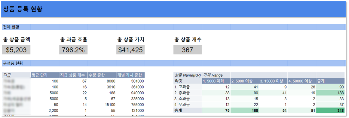Select the '3. 소과금' row label
Screen dimensions: 349x118
(187, 99)
